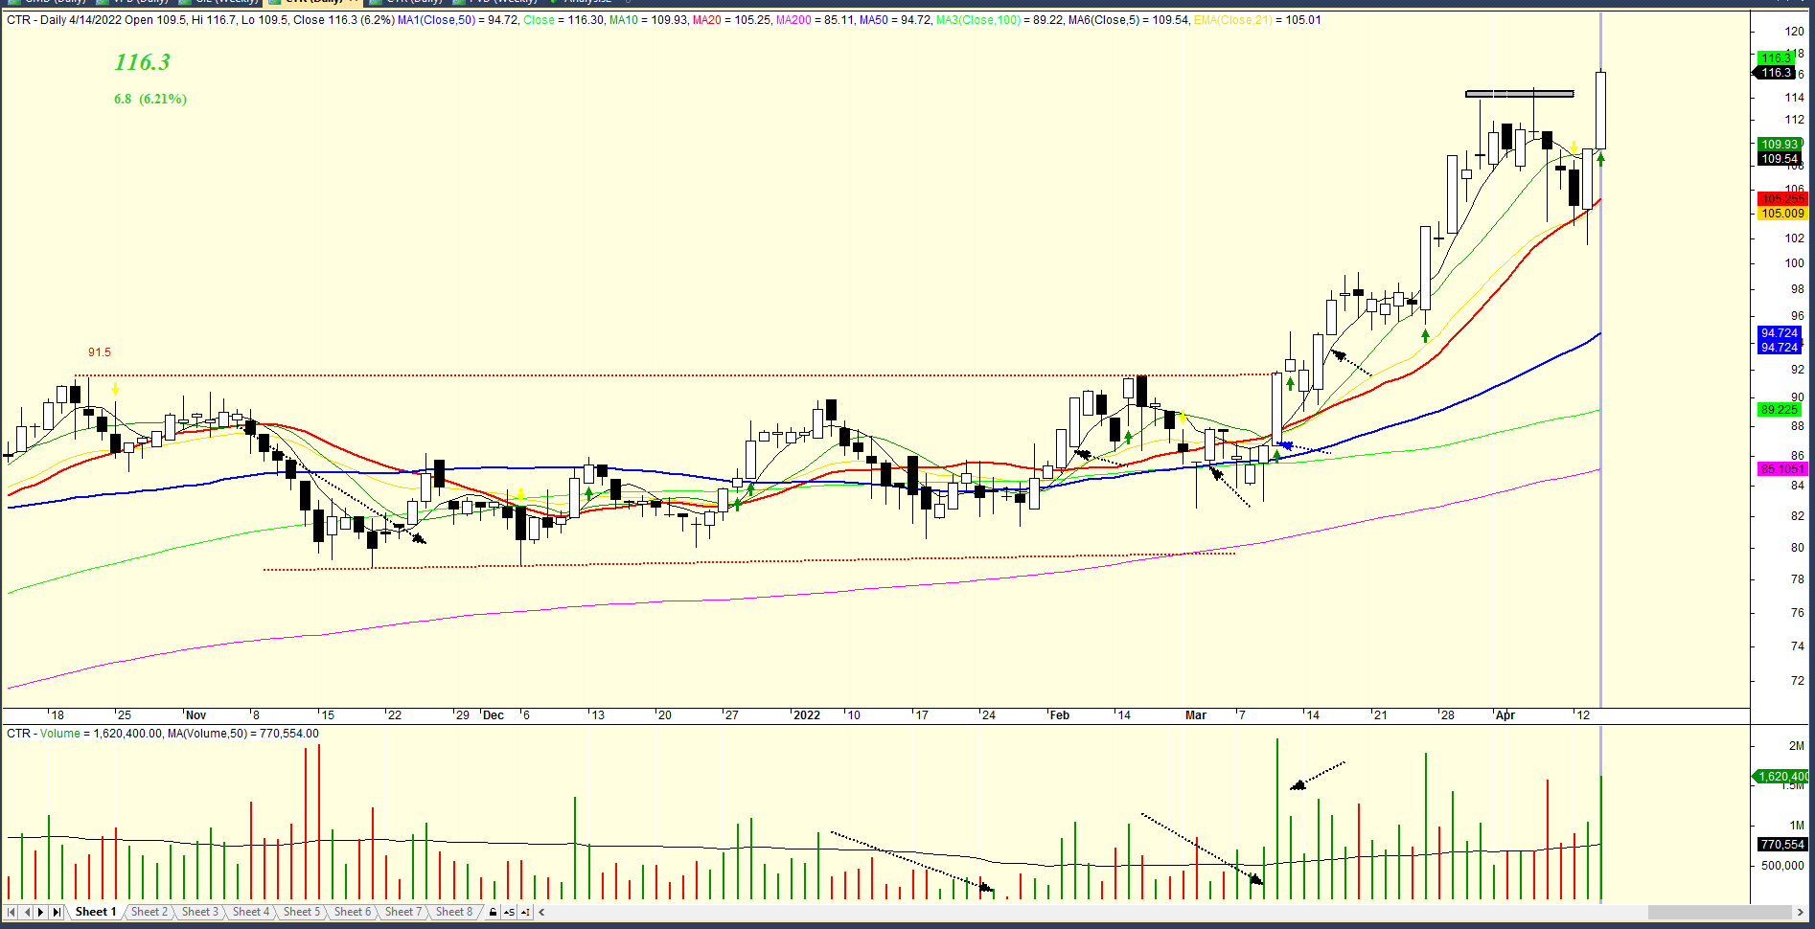The image size is (1815, 929).
Task: Click the 116.3 green price label on axis
Action: coord(1776,58)
